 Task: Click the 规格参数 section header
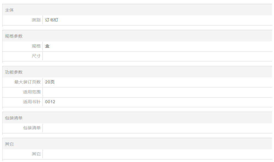pyautogui.click(x=14, y=36)
